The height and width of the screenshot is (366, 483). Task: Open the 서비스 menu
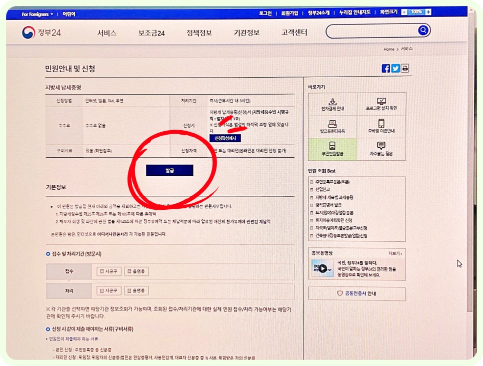(106, 33)
